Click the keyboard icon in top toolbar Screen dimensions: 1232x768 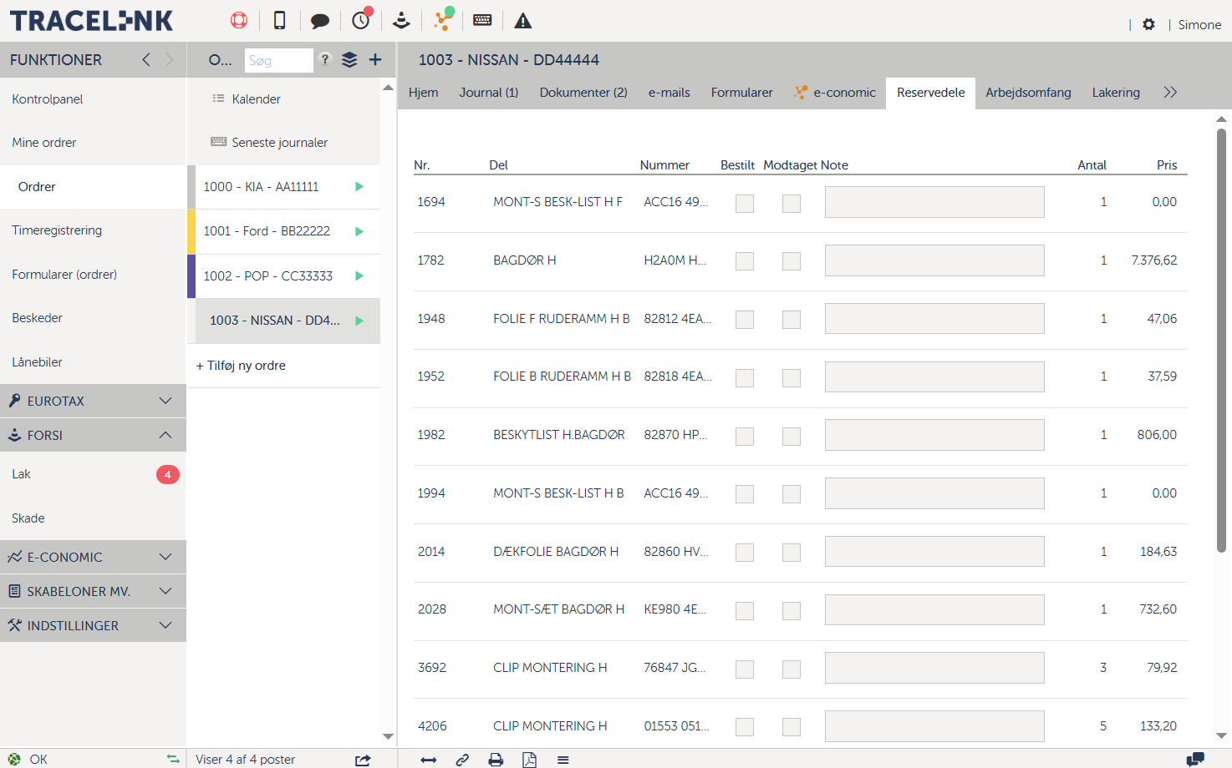click(482, 21)
